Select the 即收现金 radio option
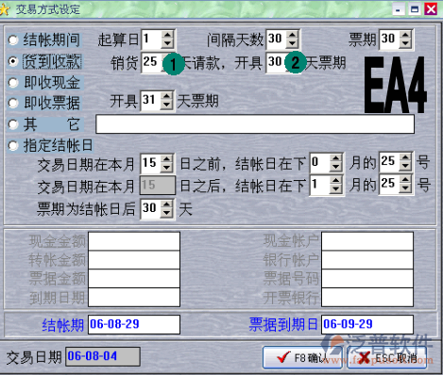443x375 pixels. (x=13, y=83)
